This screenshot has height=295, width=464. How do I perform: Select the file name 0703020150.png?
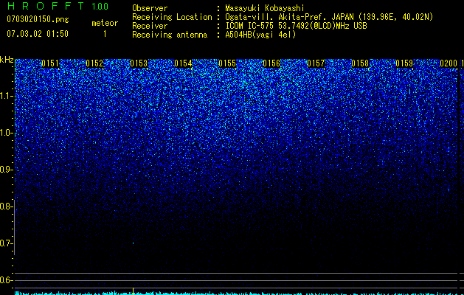[38, 20]
